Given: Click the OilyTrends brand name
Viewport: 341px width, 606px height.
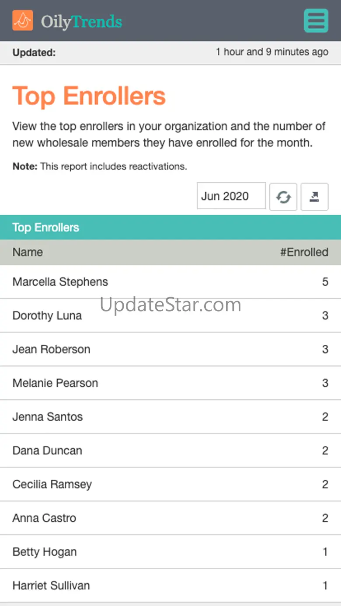Looking at the screenshot, I should 82,21.
